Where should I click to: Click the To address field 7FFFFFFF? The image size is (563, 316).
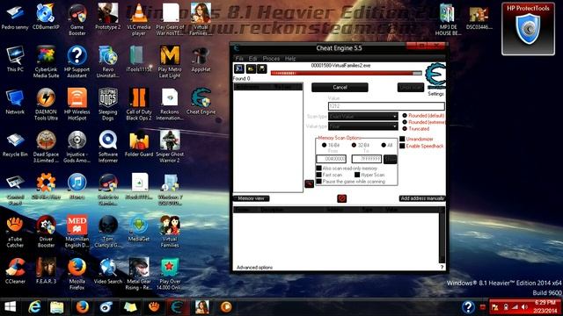pyautogui.click(x=366, y=159)
